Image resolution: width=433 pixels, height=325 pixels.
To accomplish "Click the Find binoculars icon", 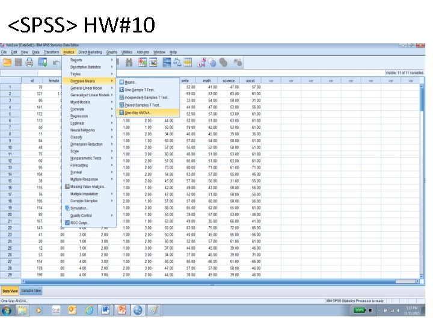I will [x=129, y=63].
